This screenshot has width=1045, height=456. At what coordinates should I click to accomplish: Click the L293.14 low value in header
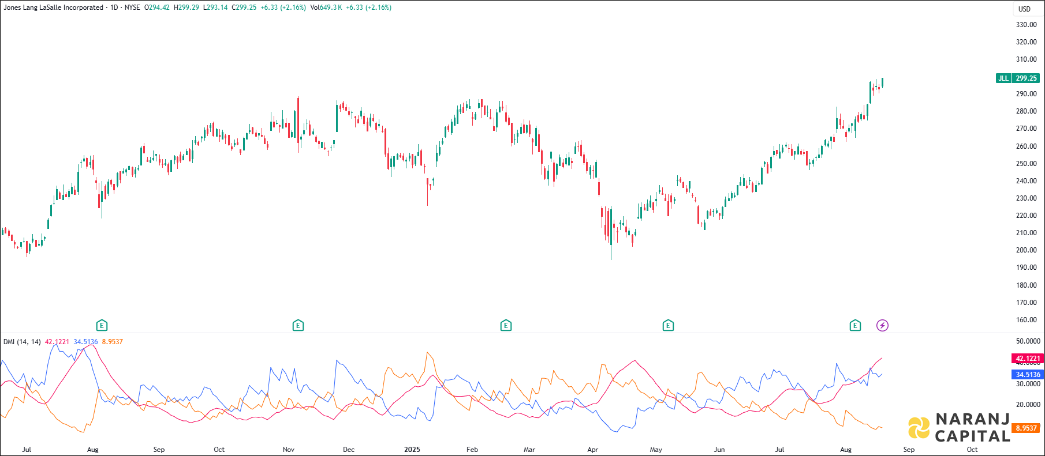point(215,7)
